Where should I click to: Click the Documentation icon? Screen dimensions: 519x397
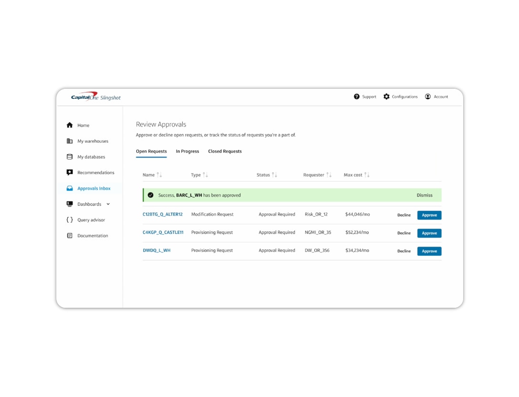69,235
